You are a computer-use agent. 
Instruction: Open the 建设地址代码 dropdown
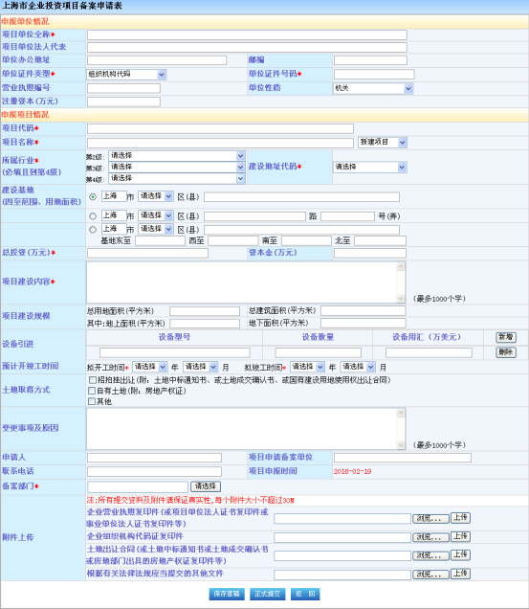370,167
